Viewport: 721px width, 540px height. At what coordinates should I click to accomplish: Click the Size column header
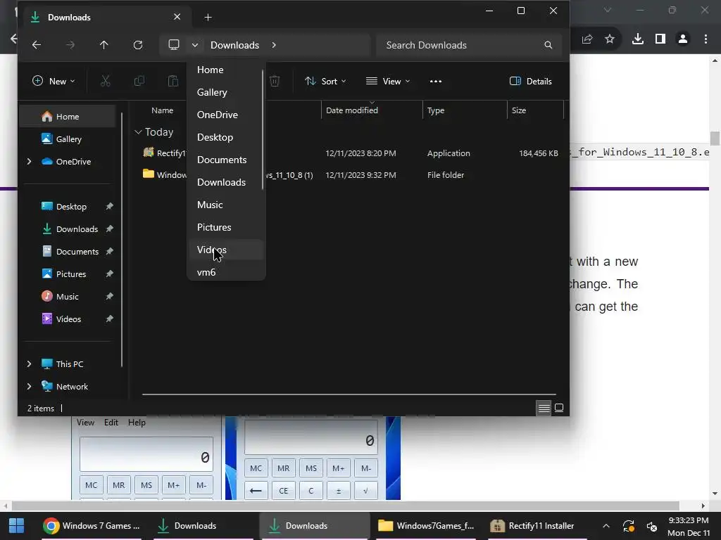535,110
